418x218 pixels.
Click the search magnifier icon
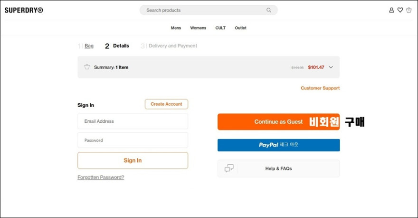pos(269,10)
